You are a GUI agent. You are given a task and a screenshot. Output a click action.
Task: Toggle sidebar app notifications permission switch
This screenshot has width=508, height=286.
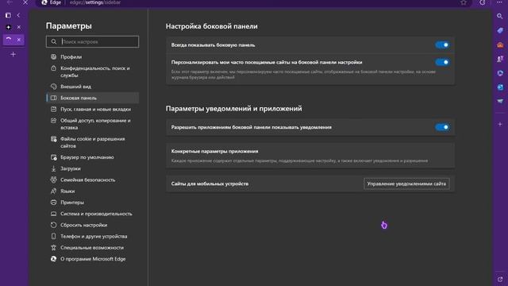pyautogui.click(x=442, y=127)
